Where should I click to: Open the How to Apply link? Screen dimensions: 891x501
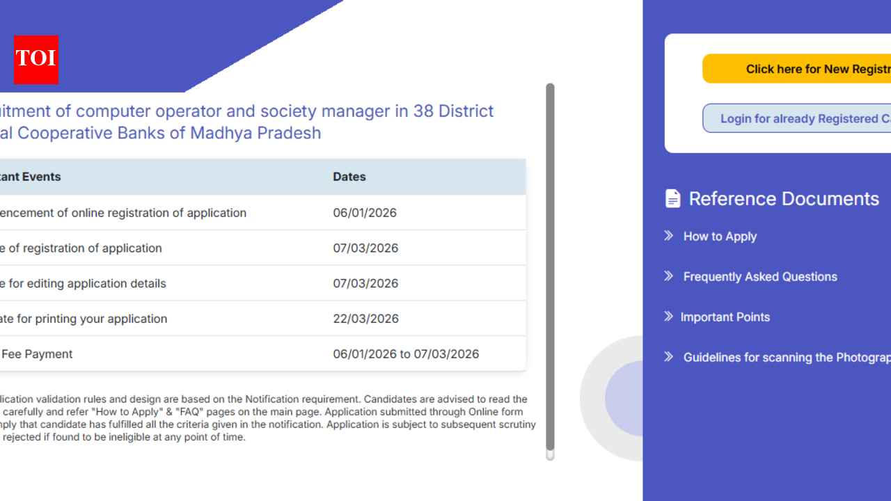[720, 237]
